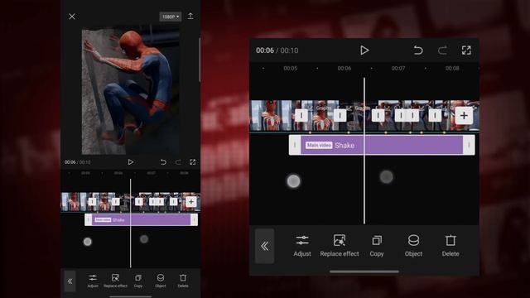Choose Replace effect in phone toolbar
The width and height of the screenshot is (530, 298).
click(115, 281)
